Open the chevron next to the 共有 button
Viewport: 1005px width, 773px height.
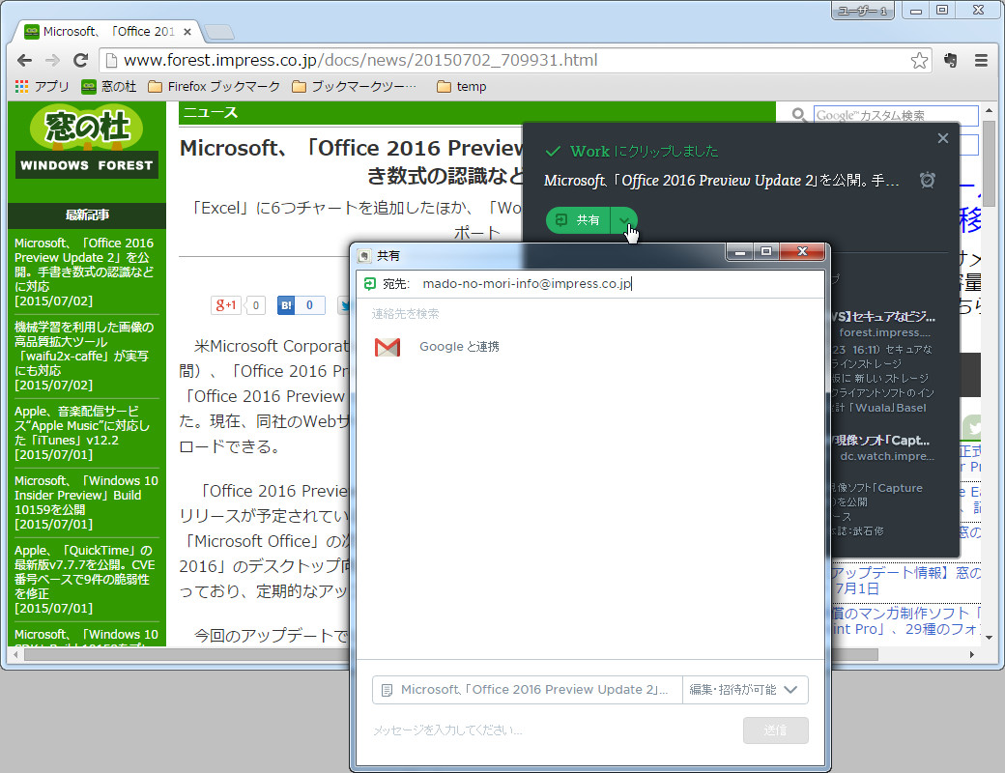[x=623, y=220]
